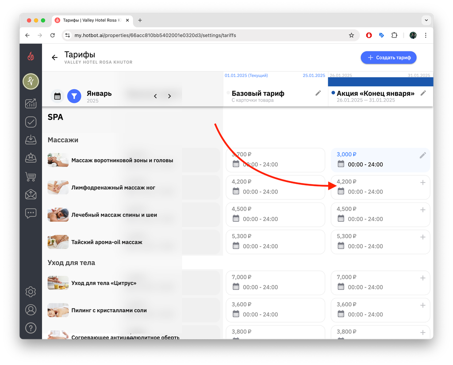Go to next month with right chevron
The width and height of the screenshot is (453, 365).
[169, 96]
